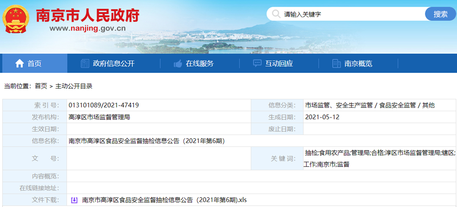The image size is (457, 207).
Task: Click the chat bubble interaction icon
Action: click(x=257, y=63)
